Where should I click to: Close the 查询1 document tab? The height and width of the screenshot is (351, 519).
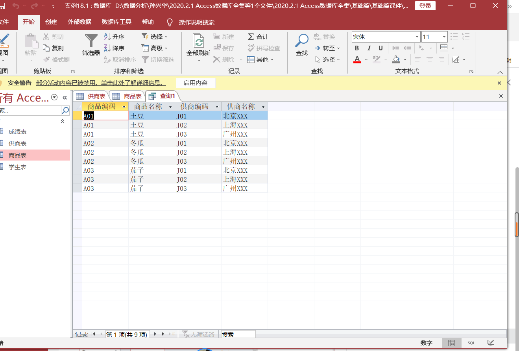point(501,96)
